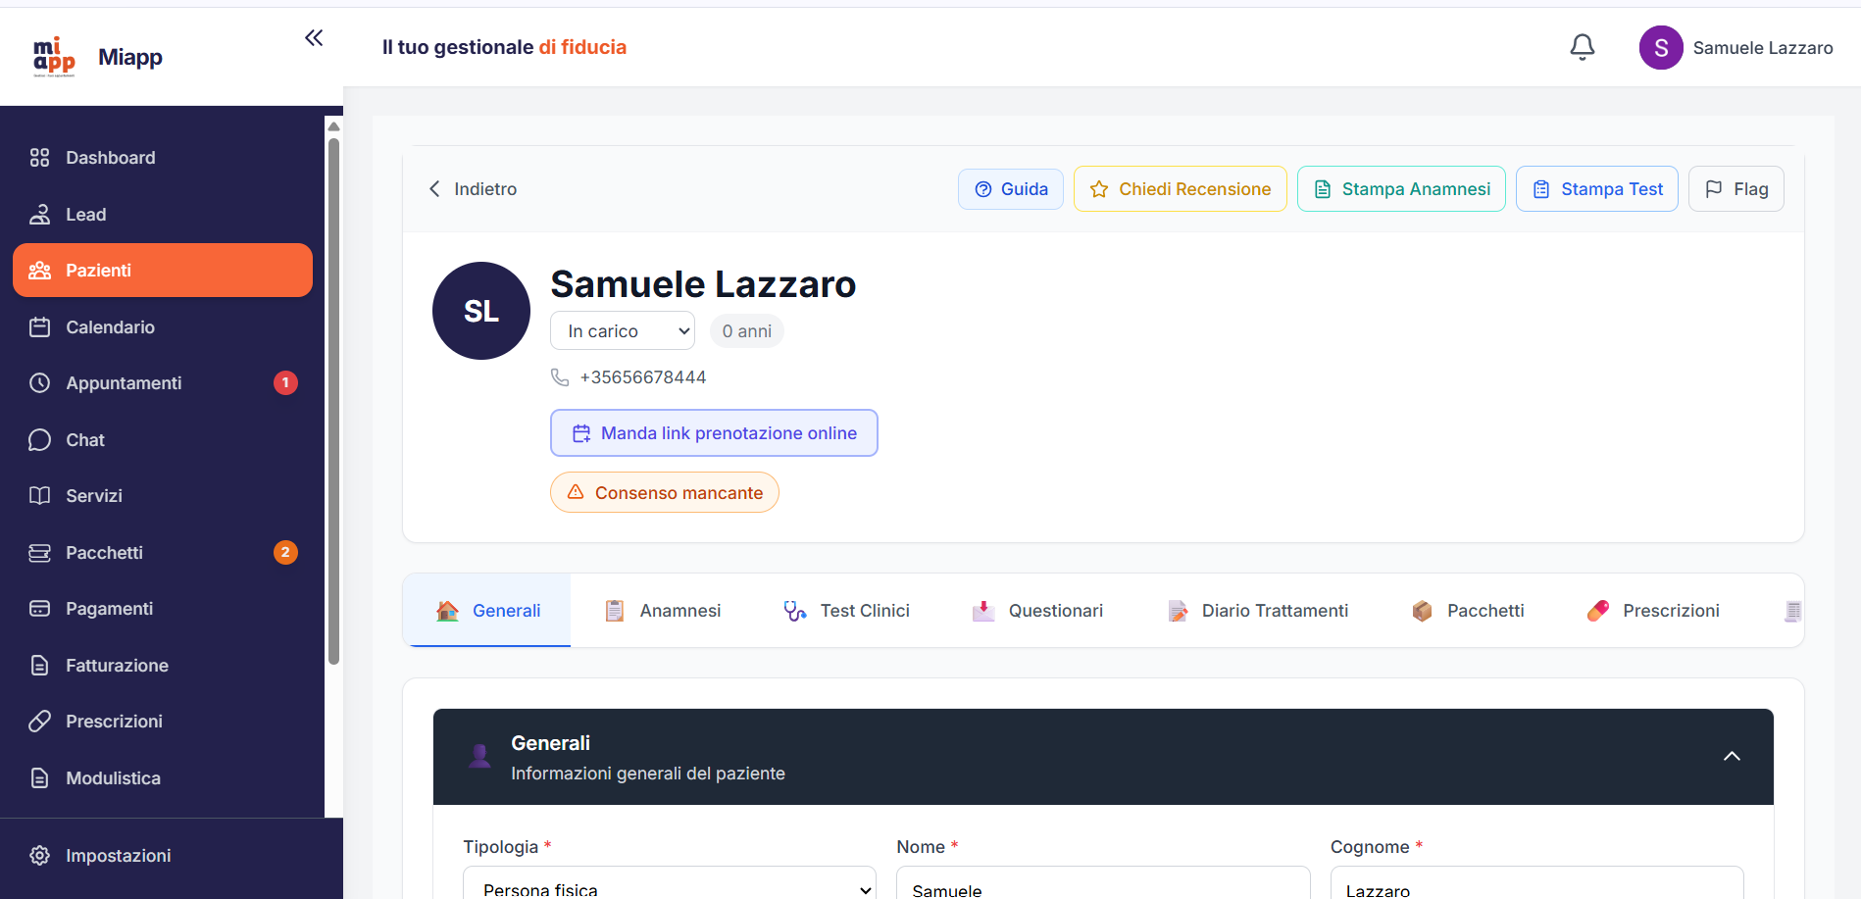This screenshot has width=1861, height=899.
Task: Collapse the sidebar with the double chevron
Action: click(314, 37)
